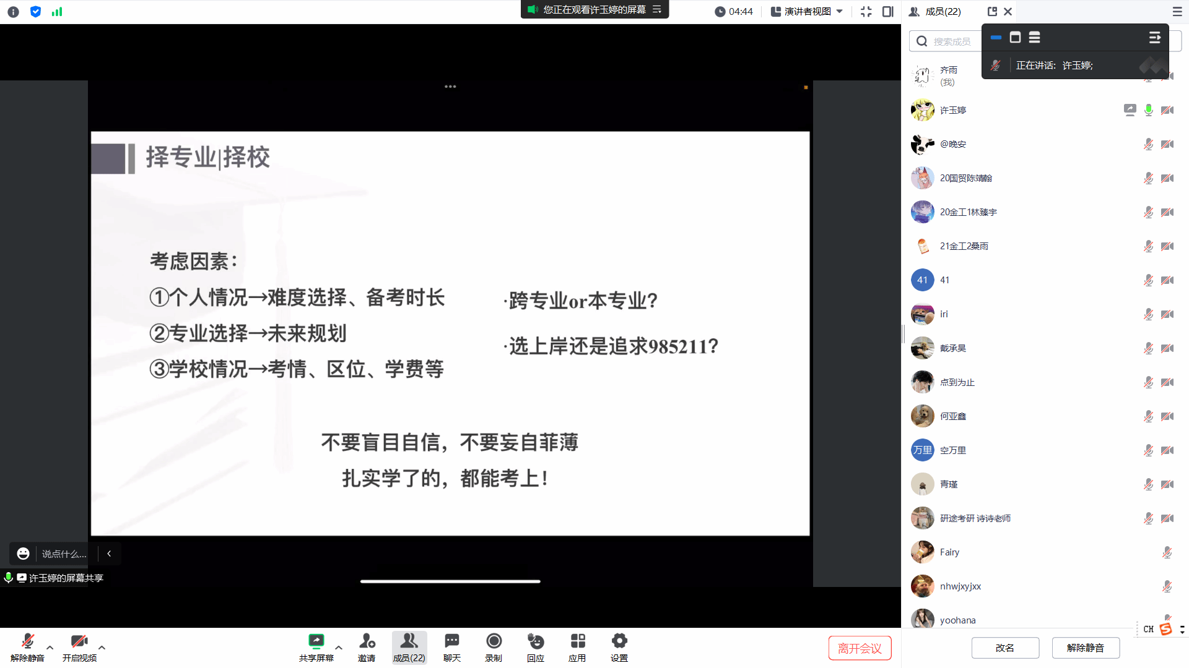Click the 离开会议 leave meeting button
Screen dimensions: 1189x668
(860, 648)
